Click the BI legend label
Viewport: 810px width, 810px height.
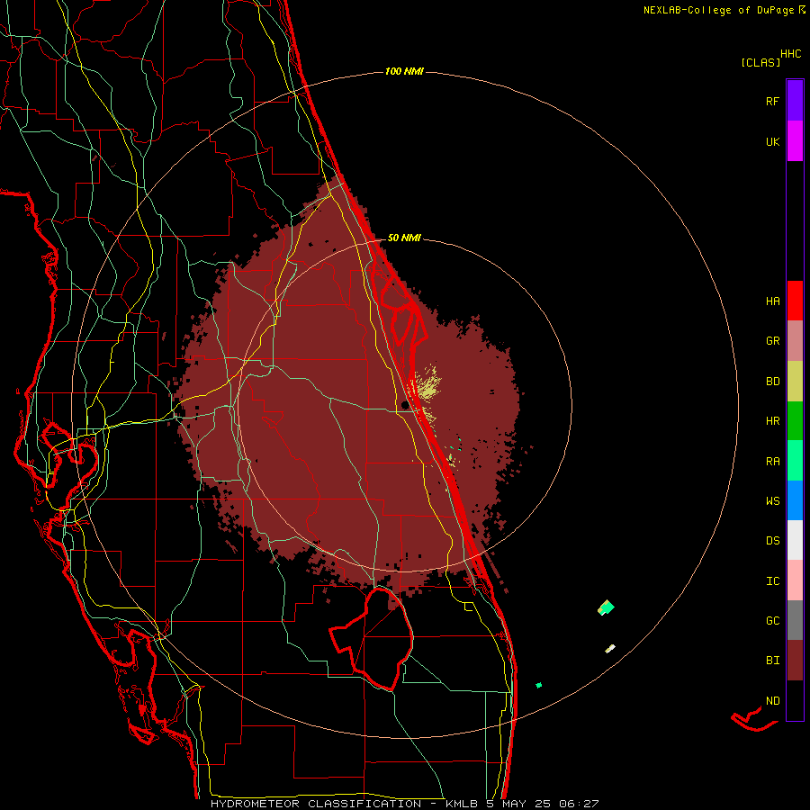coord(772,661)
